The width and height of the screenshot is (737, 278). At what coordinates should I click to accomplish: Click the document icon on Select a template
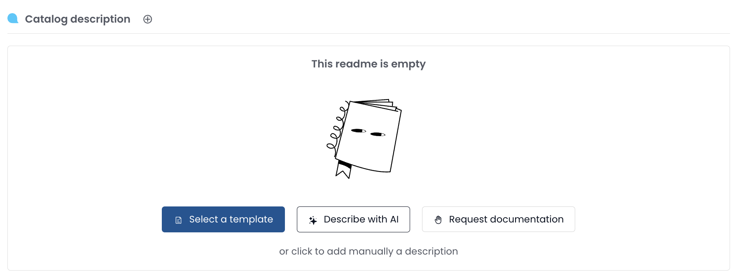click(178, 220)
